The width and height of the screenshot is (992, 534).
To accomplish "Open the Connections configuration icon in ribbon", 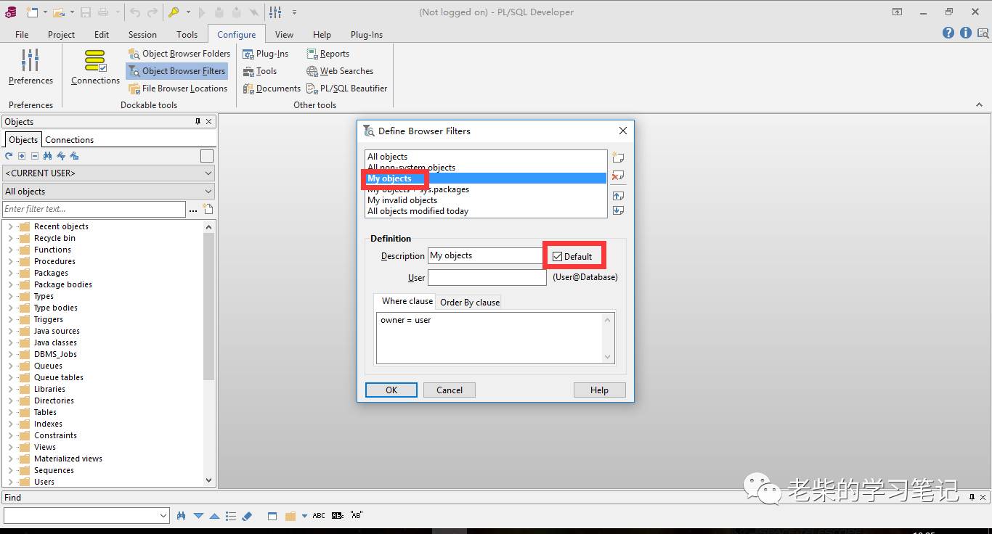I will tap(95, 67).
